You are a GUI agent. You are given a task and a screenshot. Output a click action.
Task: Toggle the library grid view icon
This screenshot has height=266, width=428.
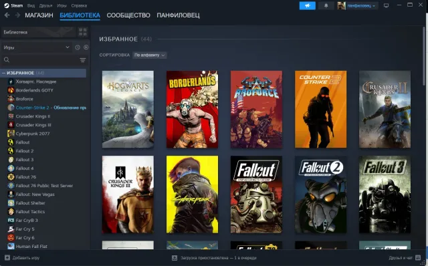83,32
